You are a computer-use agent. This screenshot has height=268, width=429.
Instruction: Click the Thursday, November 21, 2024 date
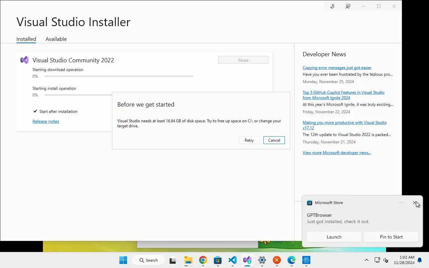pyautogui.click(x=329, y=142)
